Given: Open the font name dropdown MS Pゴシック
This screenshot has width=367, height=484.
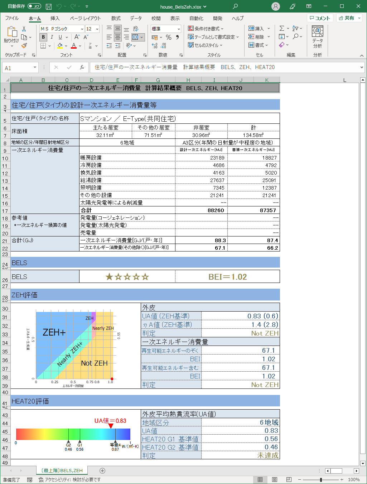Looking at the screenshot, I should pos(82,29).
